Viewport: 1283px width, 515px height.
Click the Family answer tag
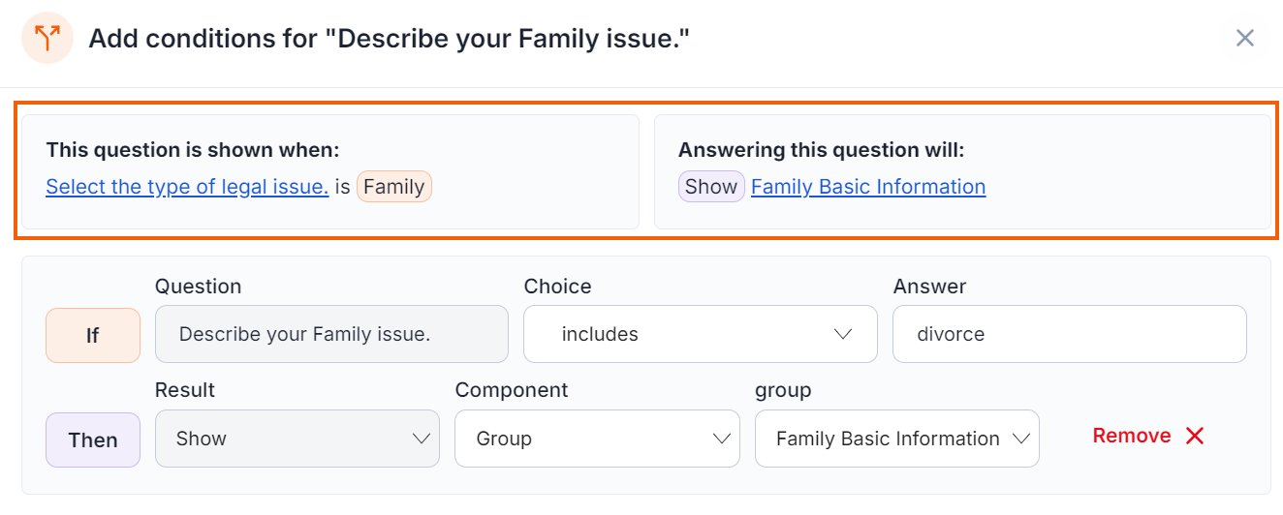click(x=394, y=187)
